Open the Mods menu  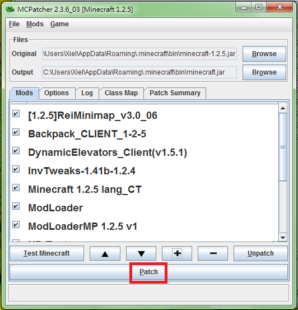tap(35, 24)
